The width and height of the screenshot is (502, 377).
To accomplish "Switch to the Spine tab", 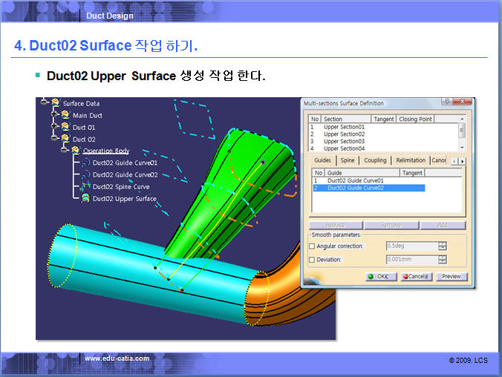I will [348, 160].
